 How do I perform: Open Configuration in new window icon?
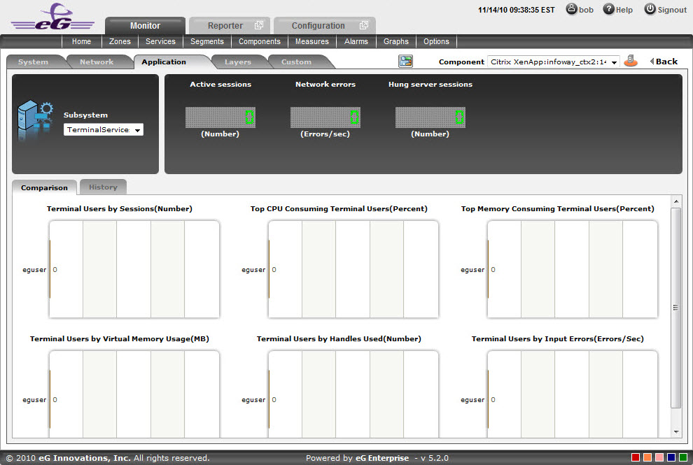point(364,25)
